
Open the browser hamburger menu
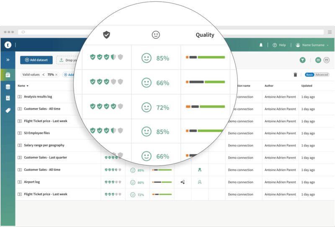[x=330, y=32]
